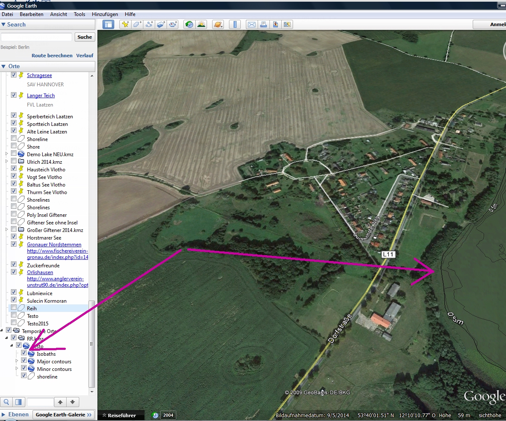
Task: Expand the Major contours tree node
Action: (x=17, y=361)
